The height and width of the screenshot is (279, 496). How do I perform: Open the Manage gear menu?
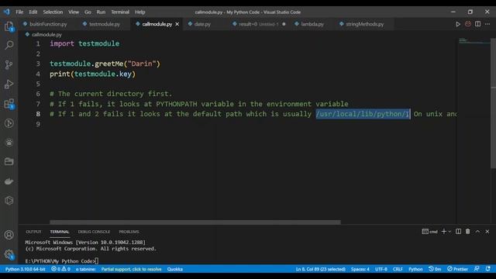[9, 254]
